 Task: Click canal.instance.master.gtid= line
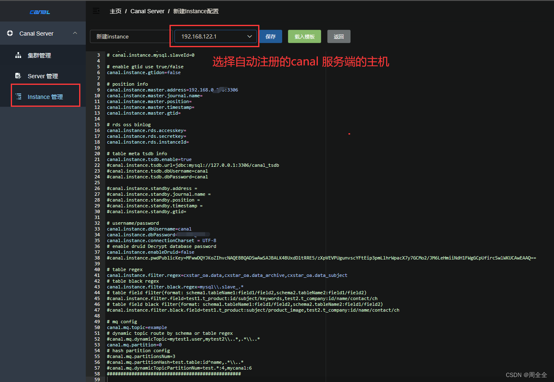pyautogui.click(x=144, y=113)
